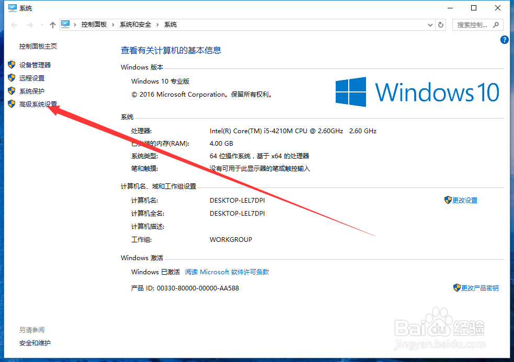Click the computer icon in the address bar
Viewport: 514px width, 362px height.
(x=65, y=24)
